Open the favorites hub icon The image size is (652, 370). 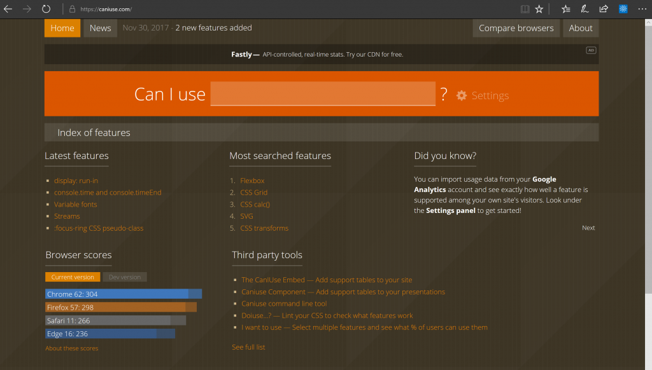(565, 9)
